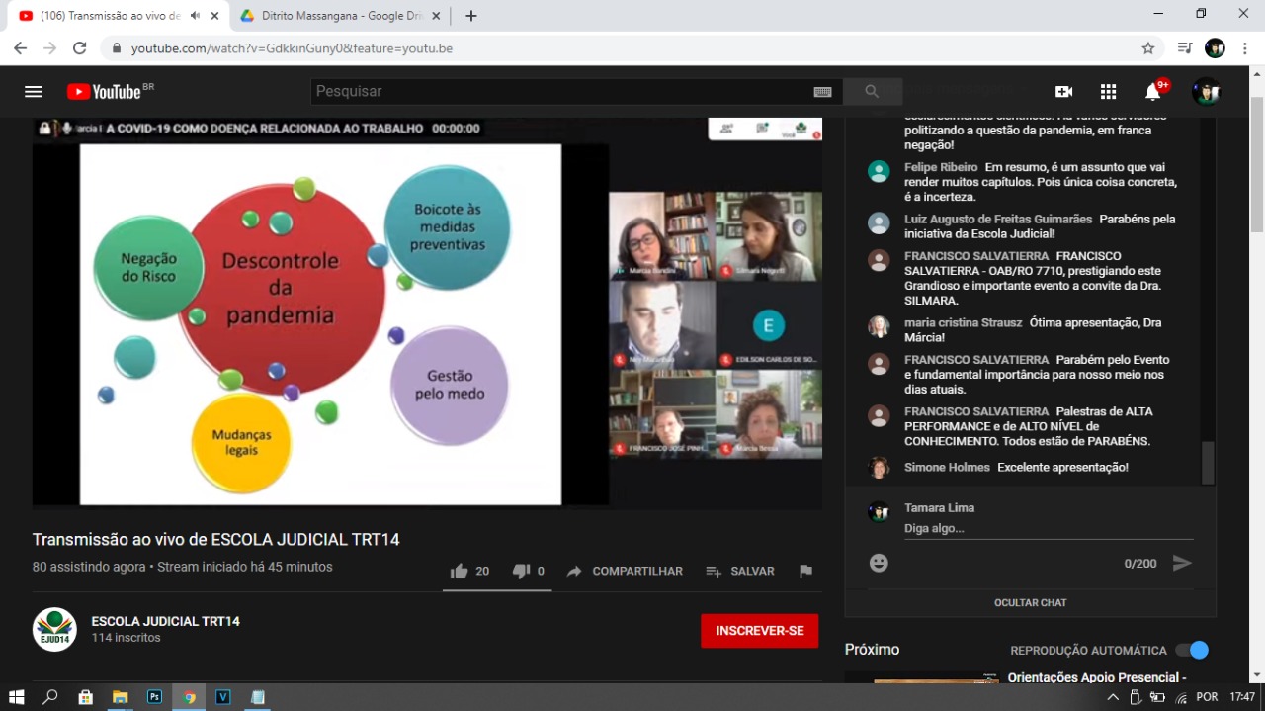Report the video using flag icon

805,572
